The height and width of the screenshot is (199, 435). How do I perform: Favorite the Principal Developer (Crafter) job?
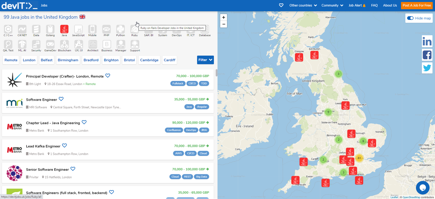tap(108, 76)
